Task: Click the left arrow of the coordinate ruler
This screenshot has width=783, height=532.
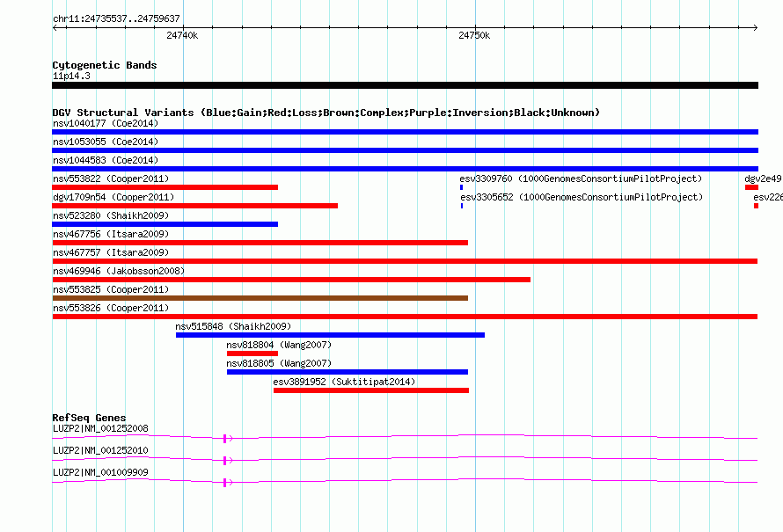Action: click(55, 27)
